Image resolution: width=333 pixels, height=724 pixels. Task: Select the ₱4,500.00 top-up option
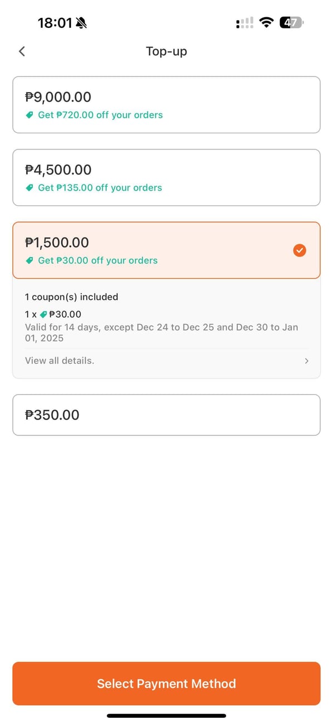[166, 177]
